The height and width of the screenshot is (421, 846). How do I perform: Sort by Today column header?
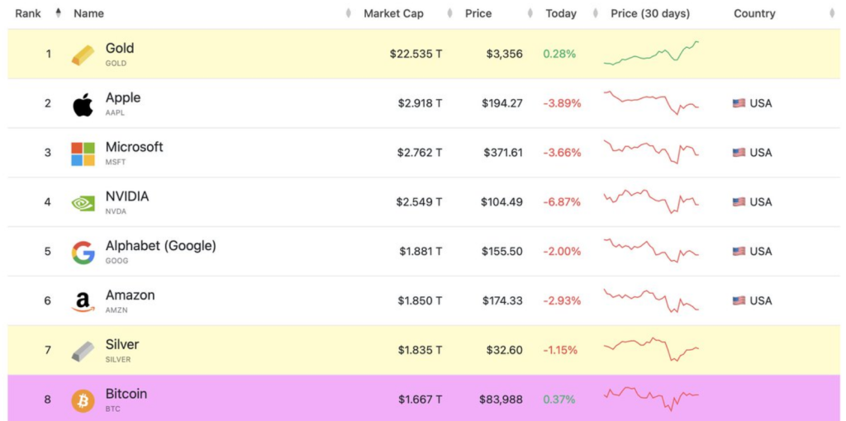[561, 13]
